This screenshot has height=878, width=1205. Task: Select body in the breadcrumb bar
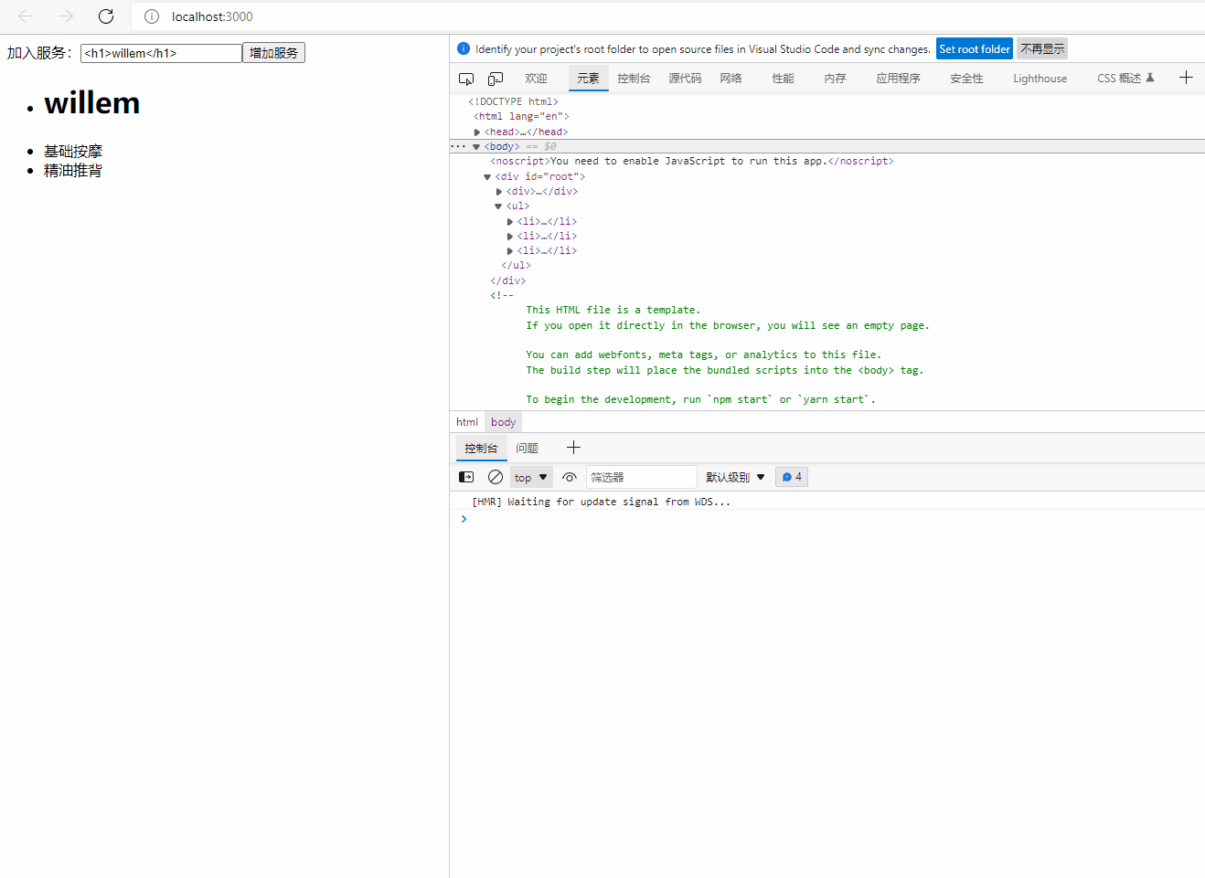click(503, 422)
